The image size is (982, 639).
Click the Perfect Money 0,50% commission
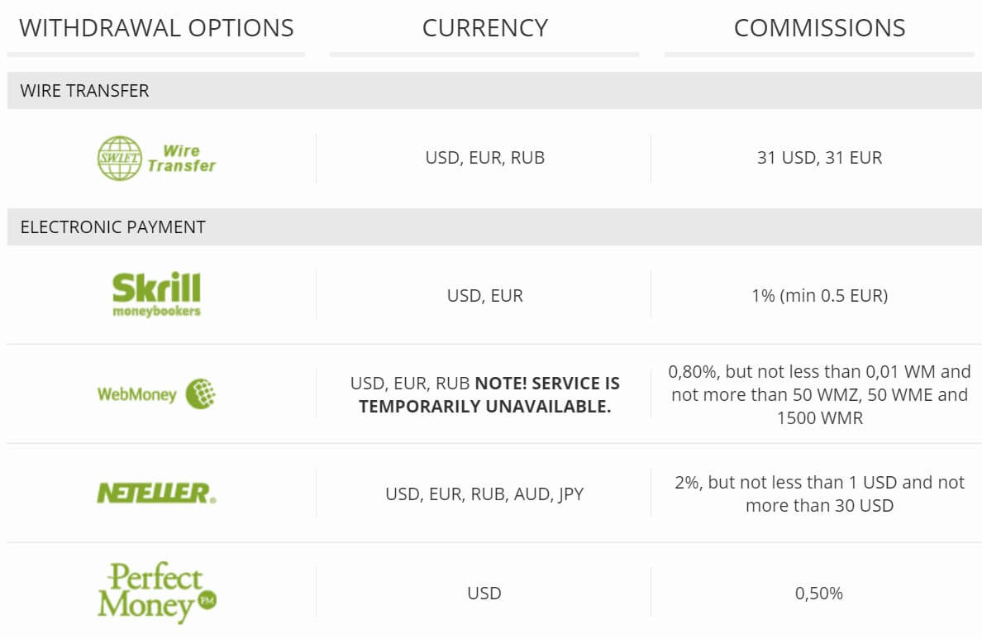click(x=819, y=594)
